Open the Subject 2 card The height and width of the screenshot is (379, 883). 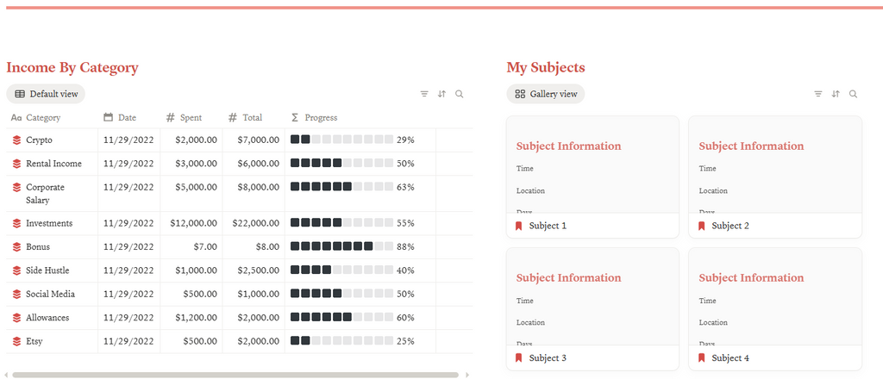pos(775,177)
